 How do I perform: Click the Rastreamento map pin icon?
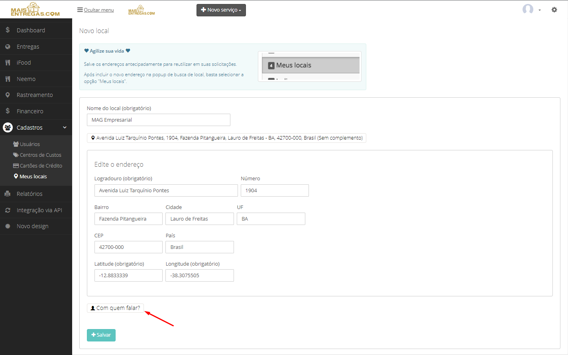pos(8,95)
